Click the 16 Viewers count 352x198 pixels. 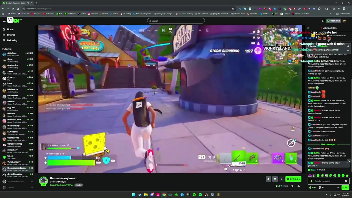pos(281,186)
